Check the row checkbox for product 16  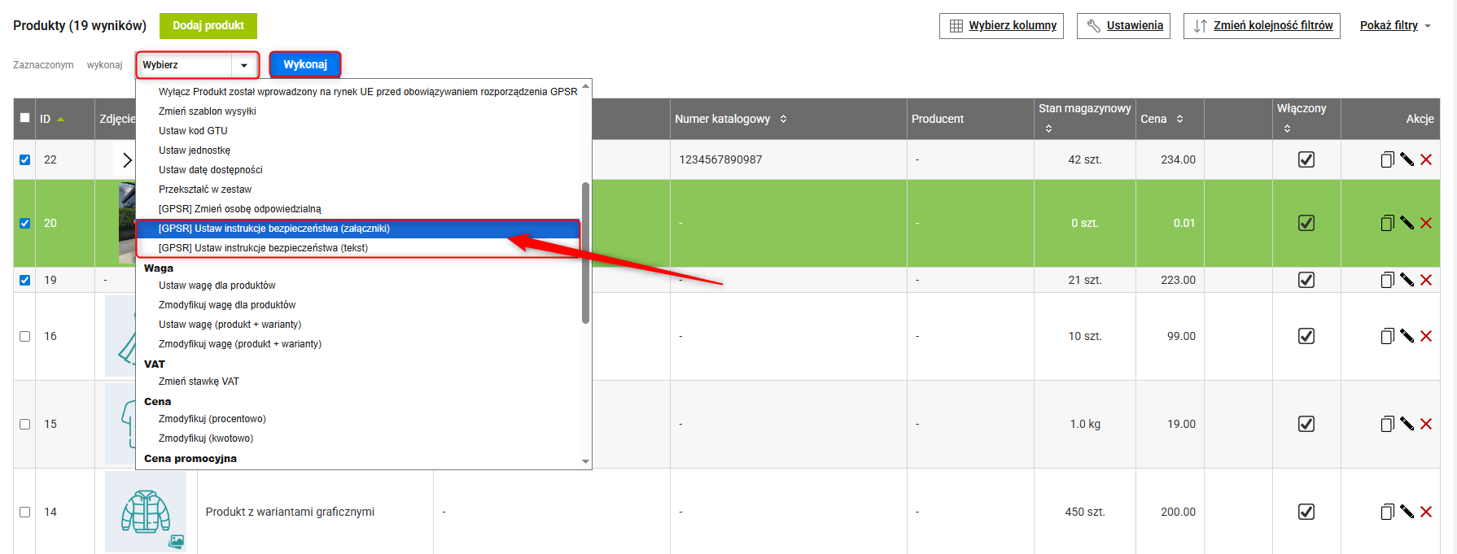pos(25,336)
